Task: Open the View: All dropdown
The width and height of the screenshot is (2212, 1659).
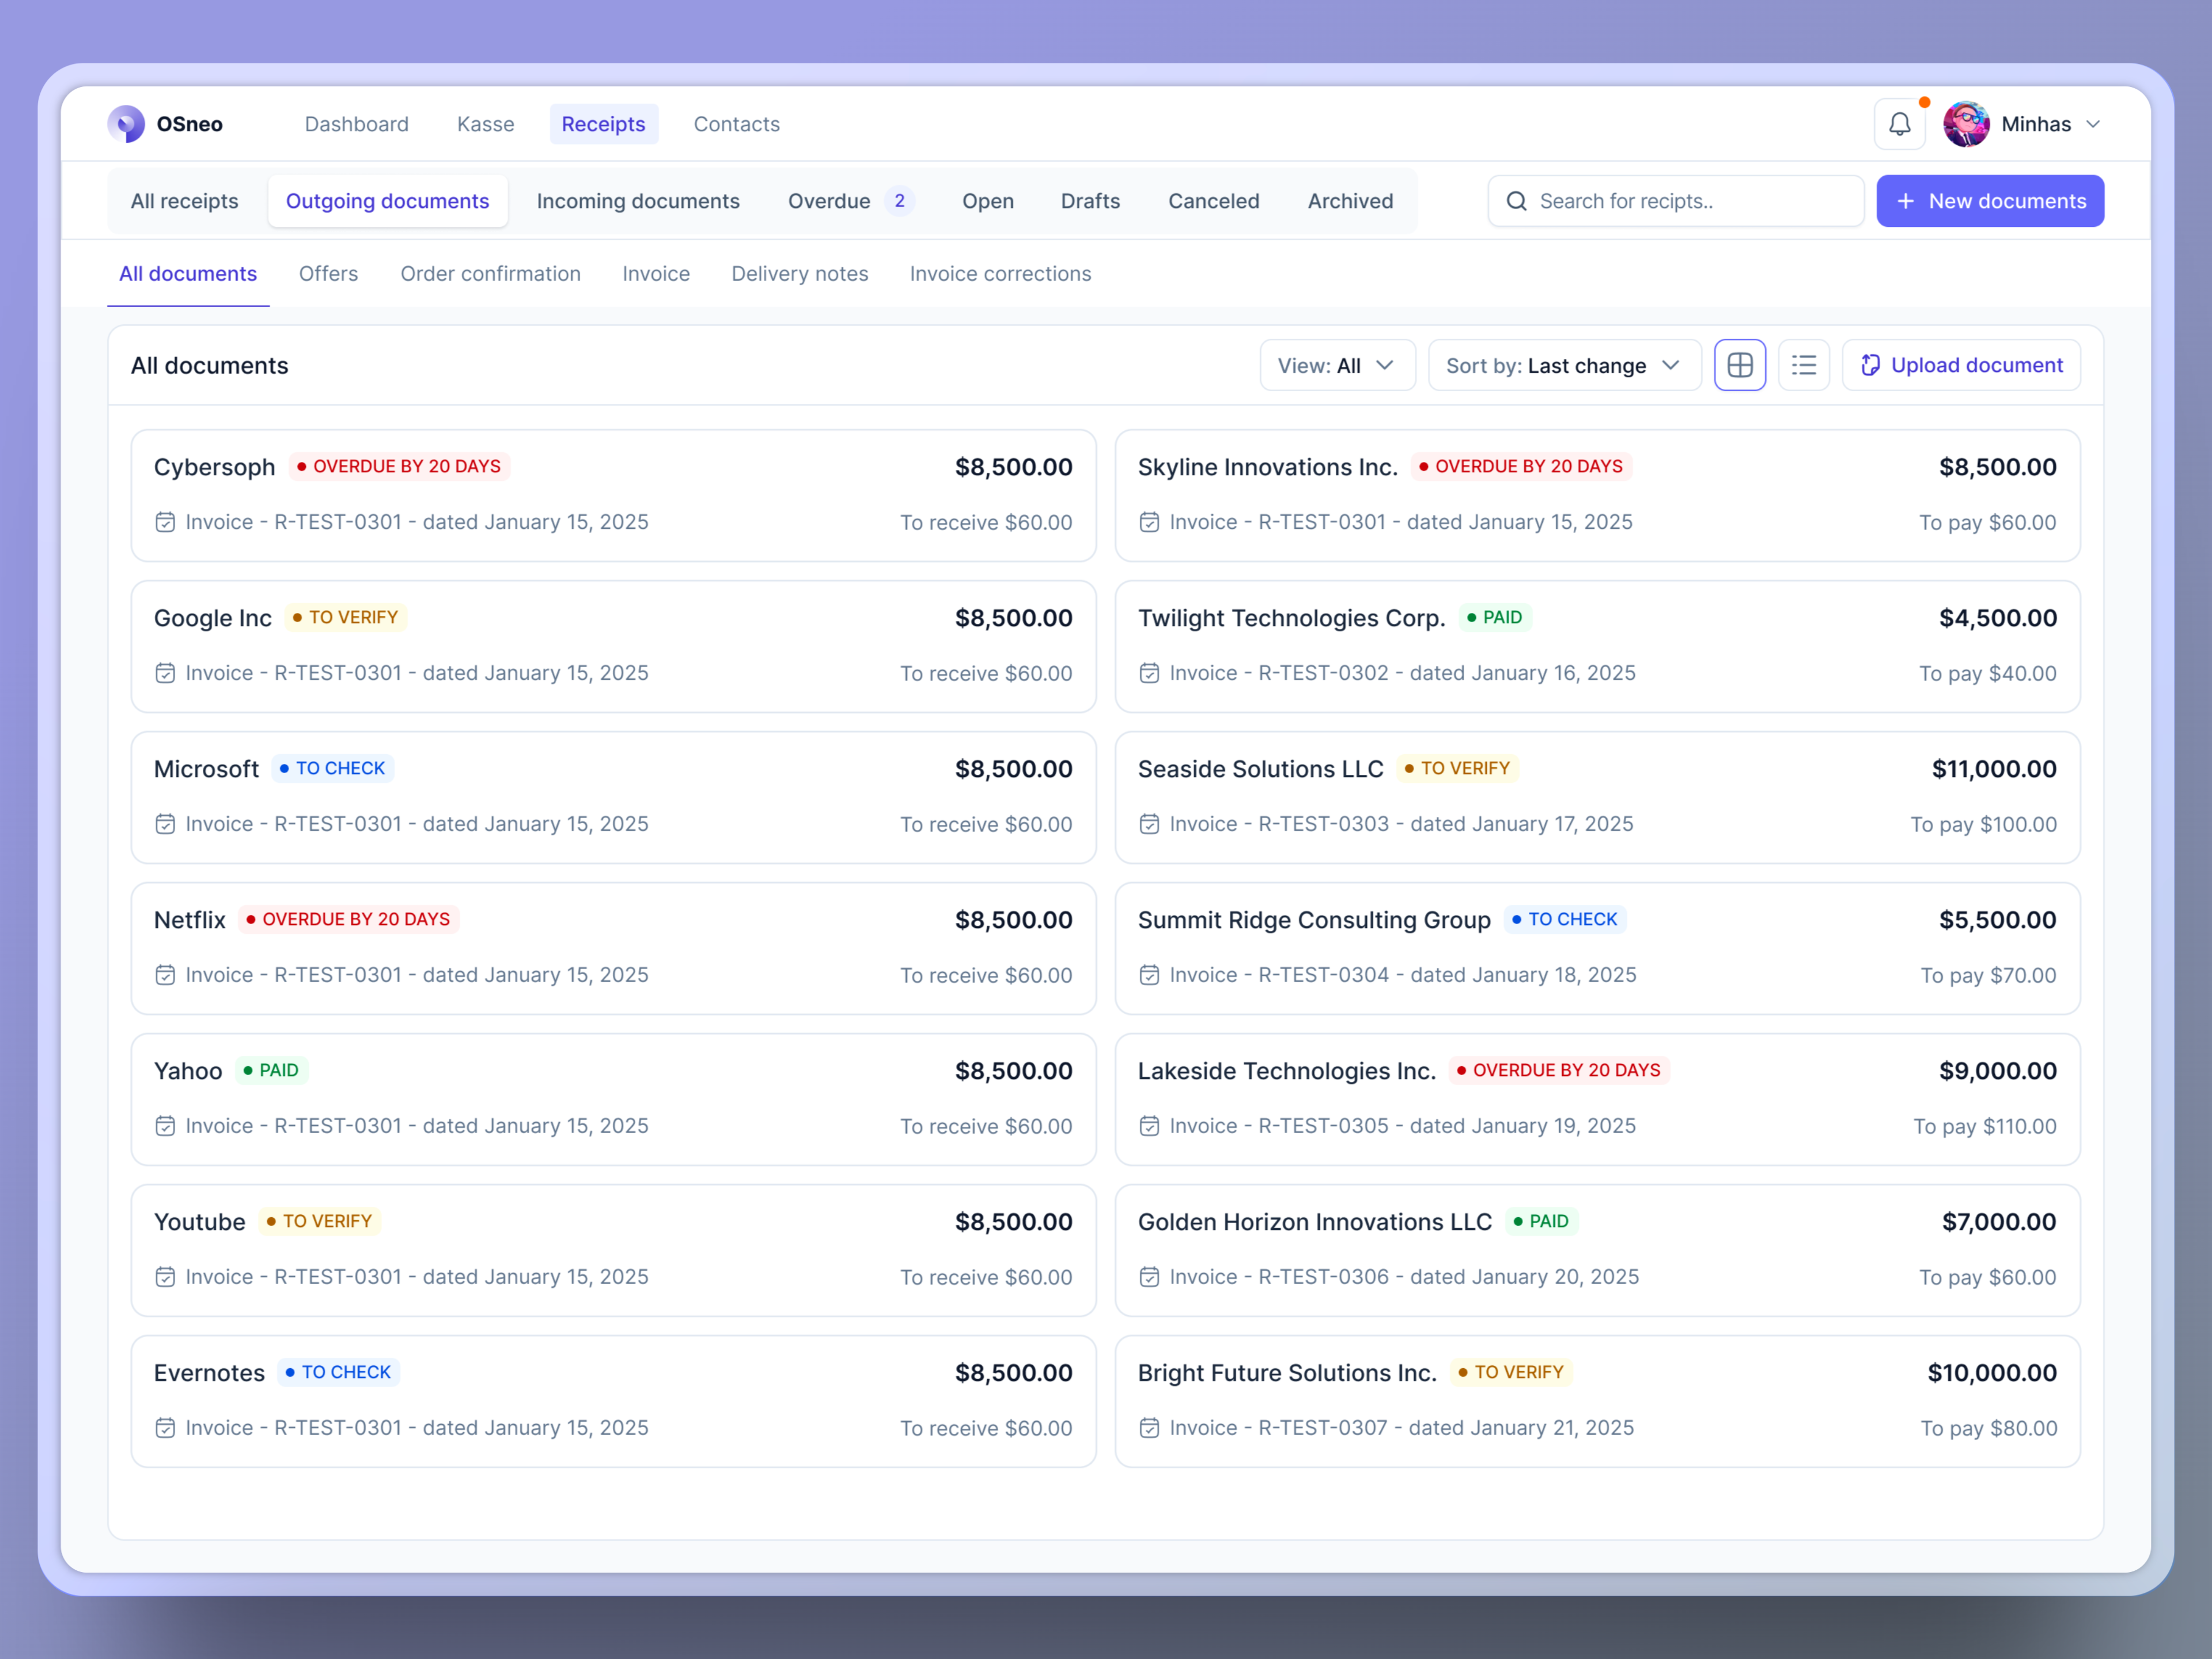Action: click(x=1336, y=365)
